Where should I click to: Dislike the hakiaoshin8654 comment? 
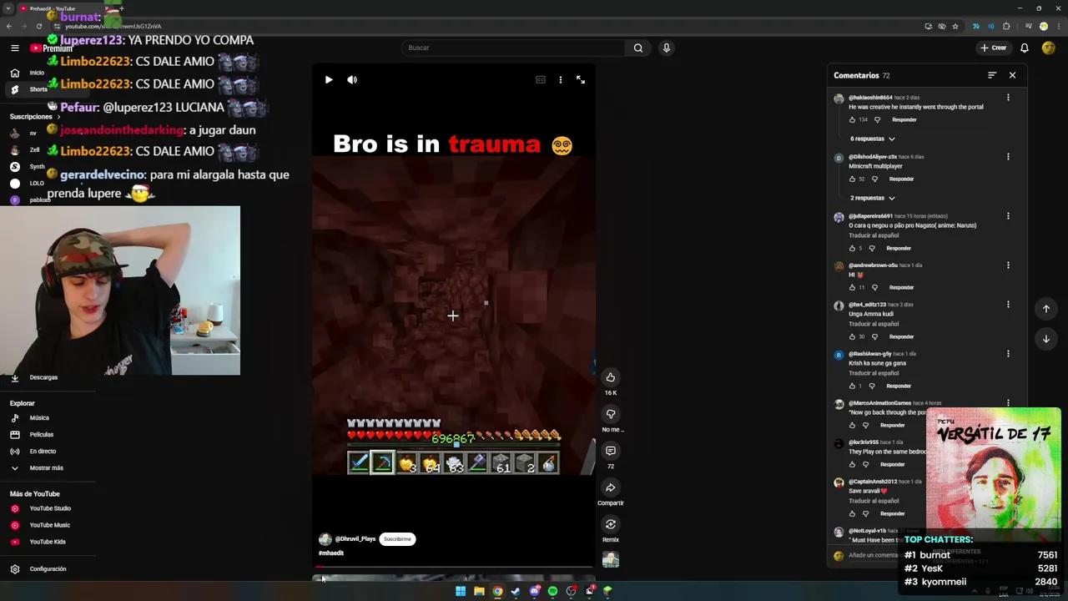click(877, 119)
